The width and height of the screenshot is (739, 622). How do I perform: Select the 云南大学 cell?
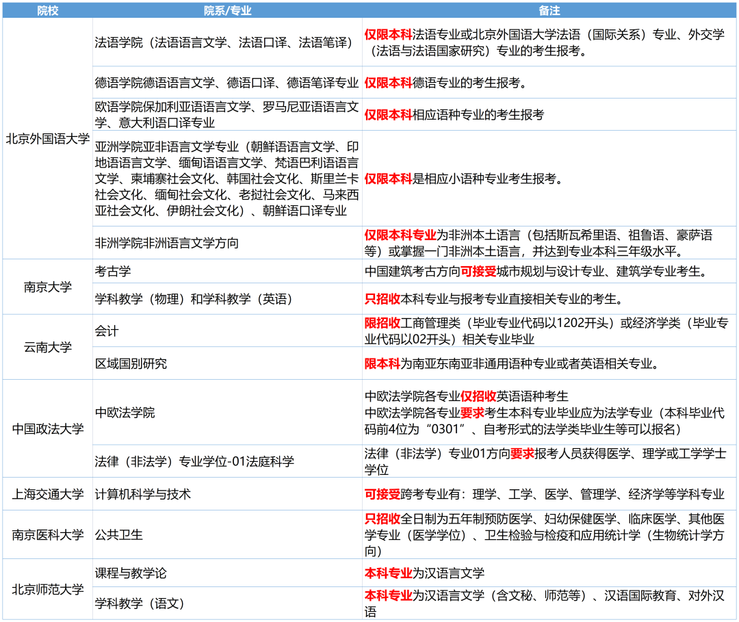pos(48,347)
